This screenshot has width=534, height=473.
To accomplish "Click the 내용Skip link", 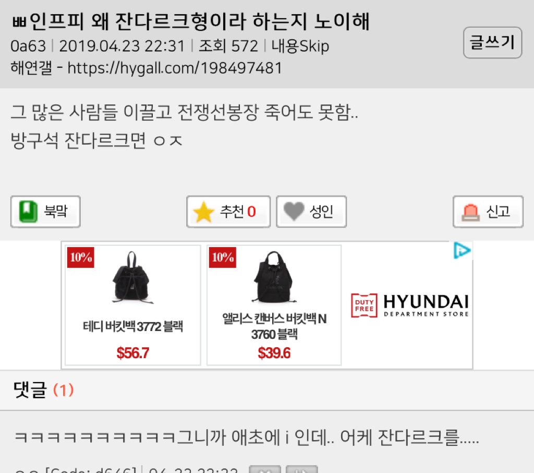I will pyautogui.click(x=300, y=46).
